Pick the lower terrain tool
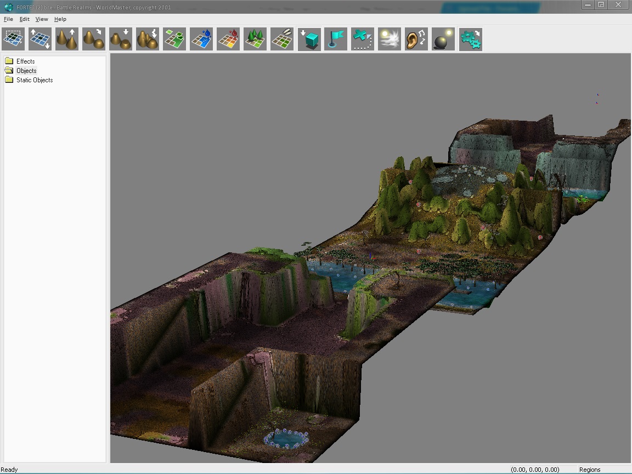The width and height of the screenshot is (632, 474). [x=121, y=39]
